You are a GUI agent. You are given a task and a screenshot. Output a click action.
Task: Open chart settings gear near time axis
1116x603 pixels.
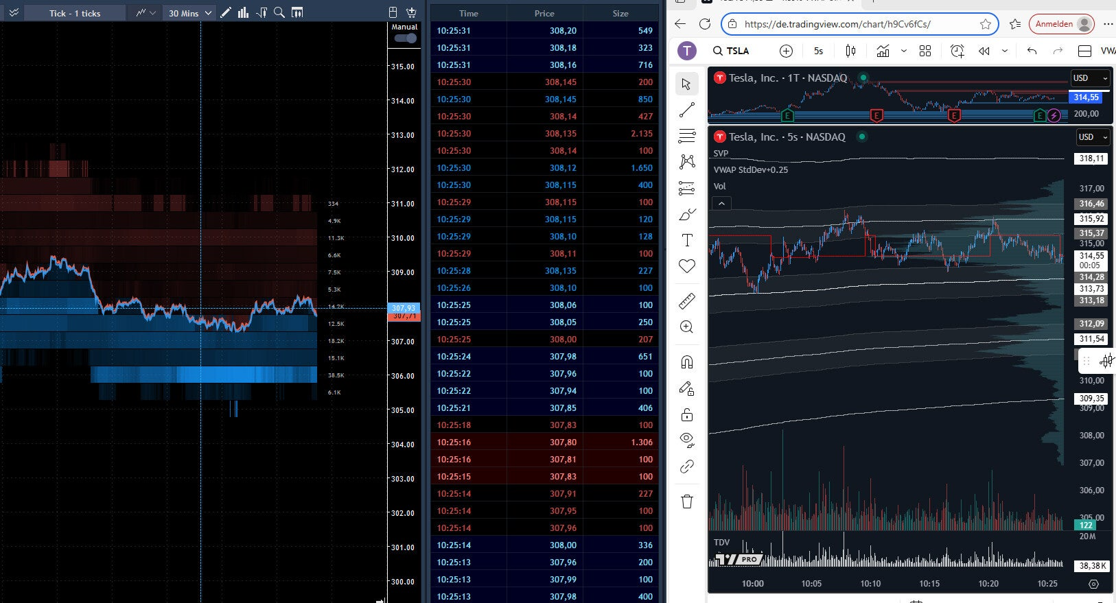(1093, 584)
